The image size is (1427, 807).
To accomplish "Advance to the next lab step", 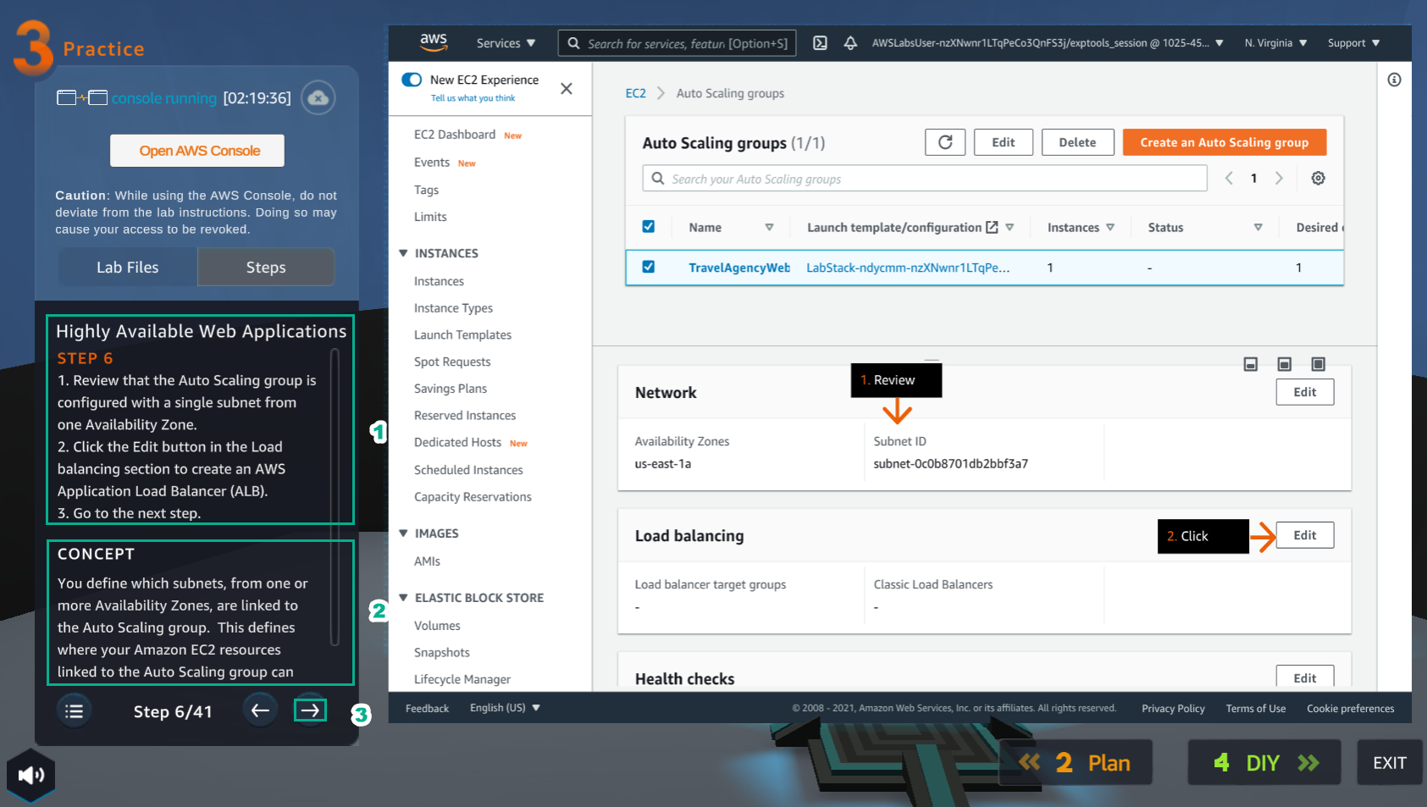I will point(310,710).
